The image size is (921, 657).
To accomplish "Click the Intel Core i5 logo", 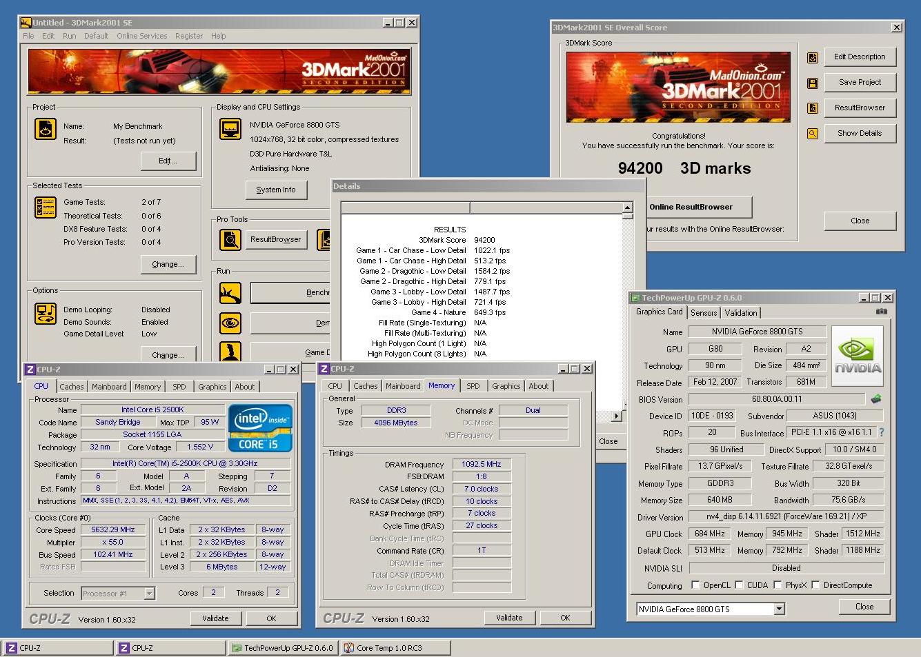I will (260, 428).
